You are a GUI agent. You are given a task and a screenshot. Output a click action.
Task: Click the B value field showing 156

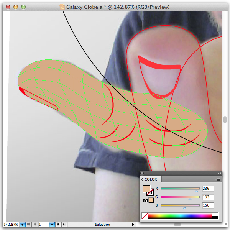click(208, 205)
